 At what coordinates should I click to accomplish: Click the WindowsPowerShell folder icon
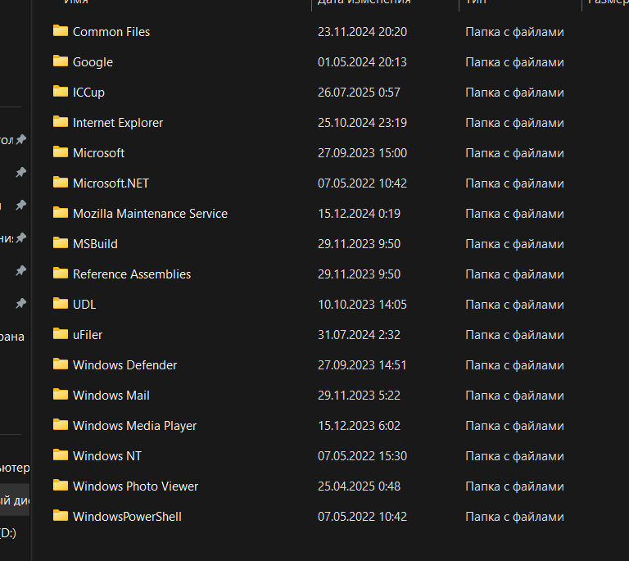click(x=61, y=516)
